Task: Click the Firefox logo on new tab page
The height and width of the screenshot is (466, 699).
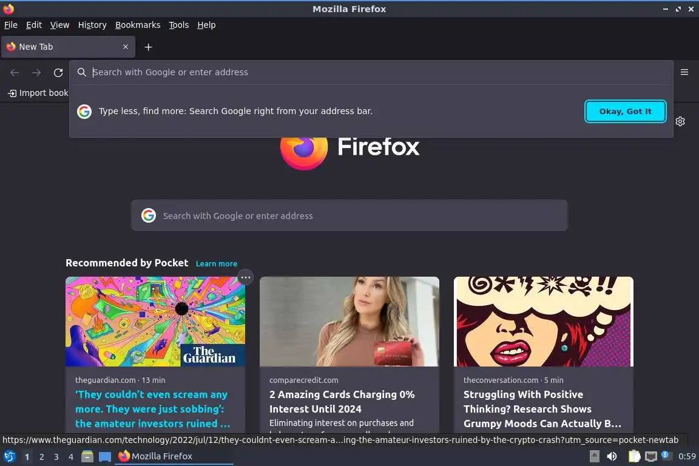Action: pyautogui.click(x=303, y=153)
